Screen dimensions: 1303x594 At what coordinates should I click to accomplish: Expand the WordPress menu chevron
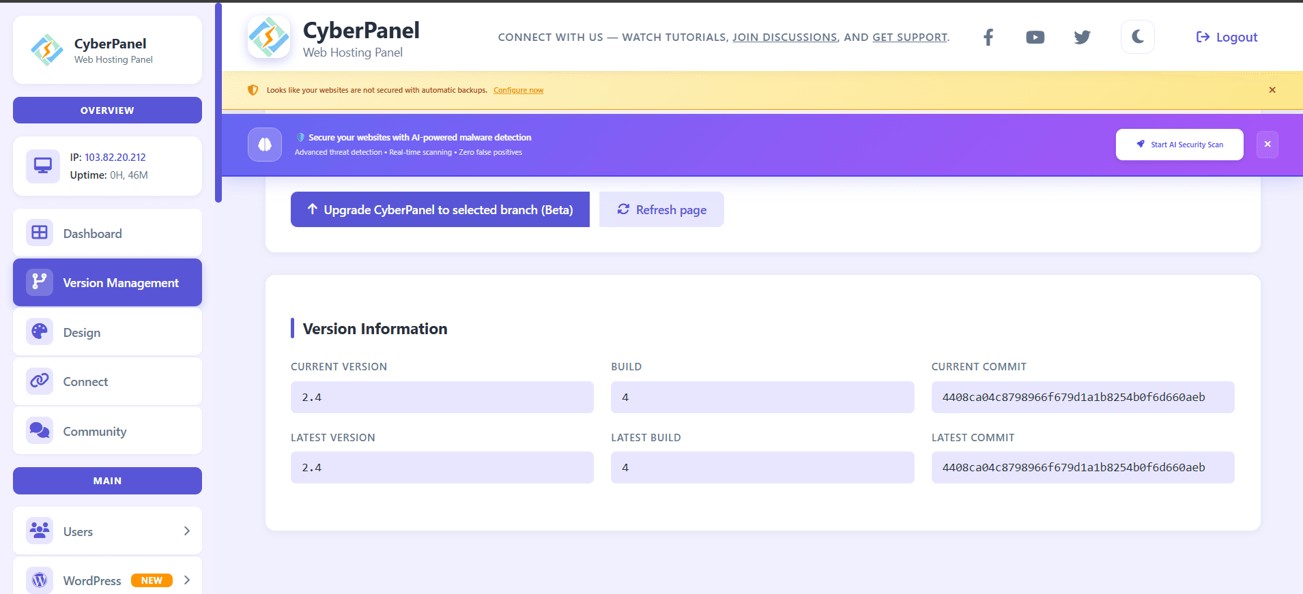(x=186, y=580)
